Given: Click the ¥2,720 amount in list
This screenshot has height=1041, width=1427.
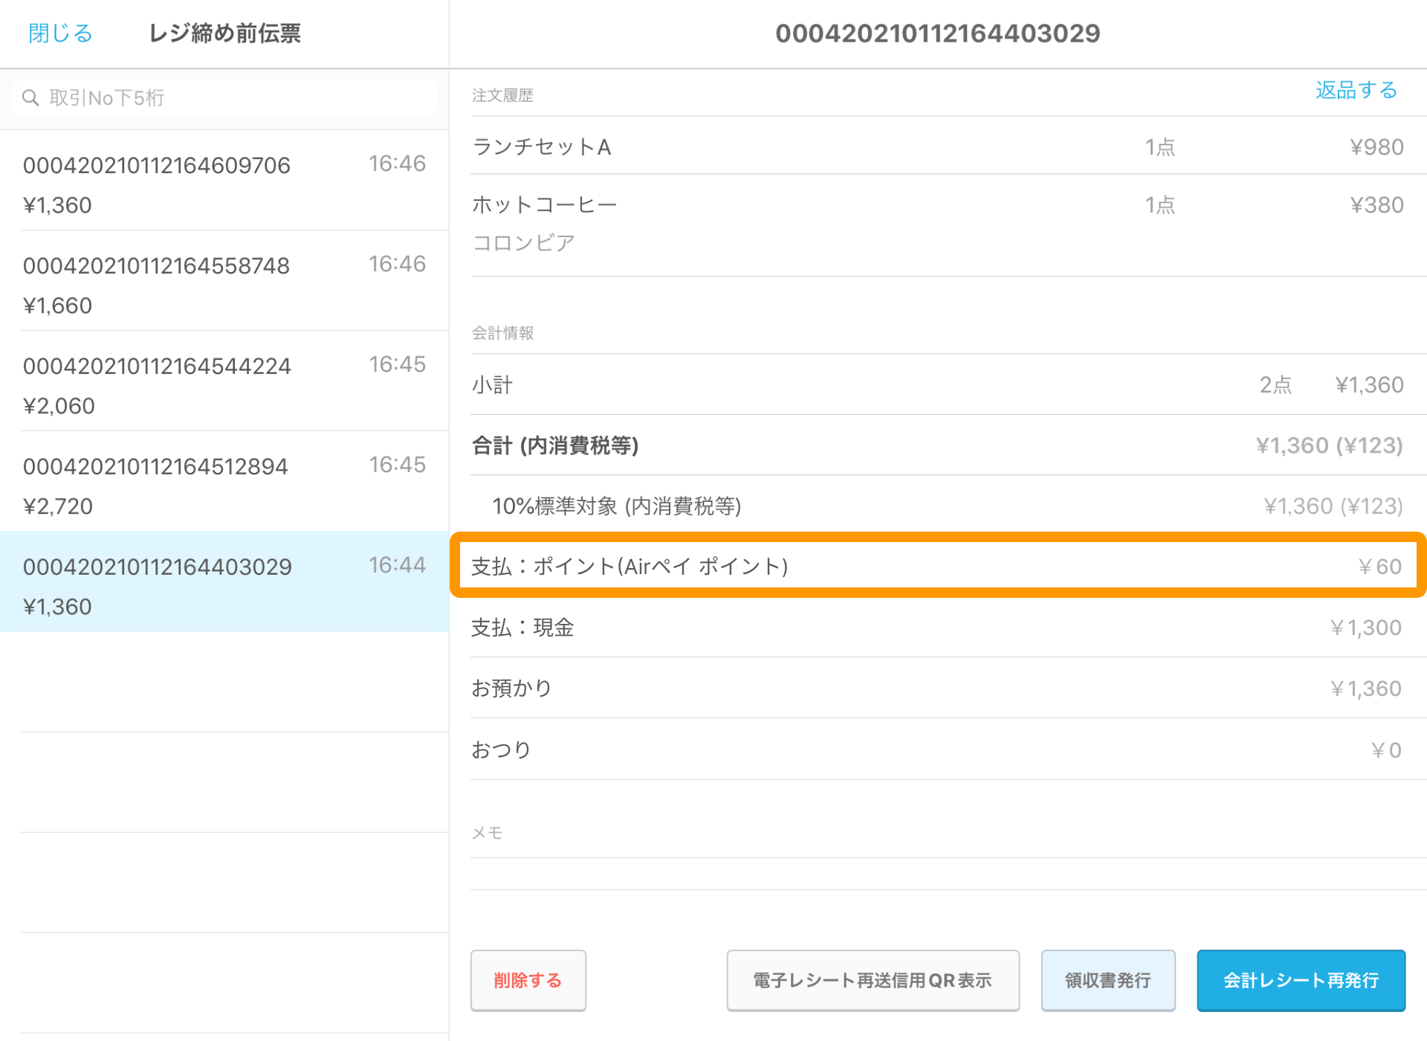Looking at the screenshot, I should pyautogui.click(x=58, y=506).
